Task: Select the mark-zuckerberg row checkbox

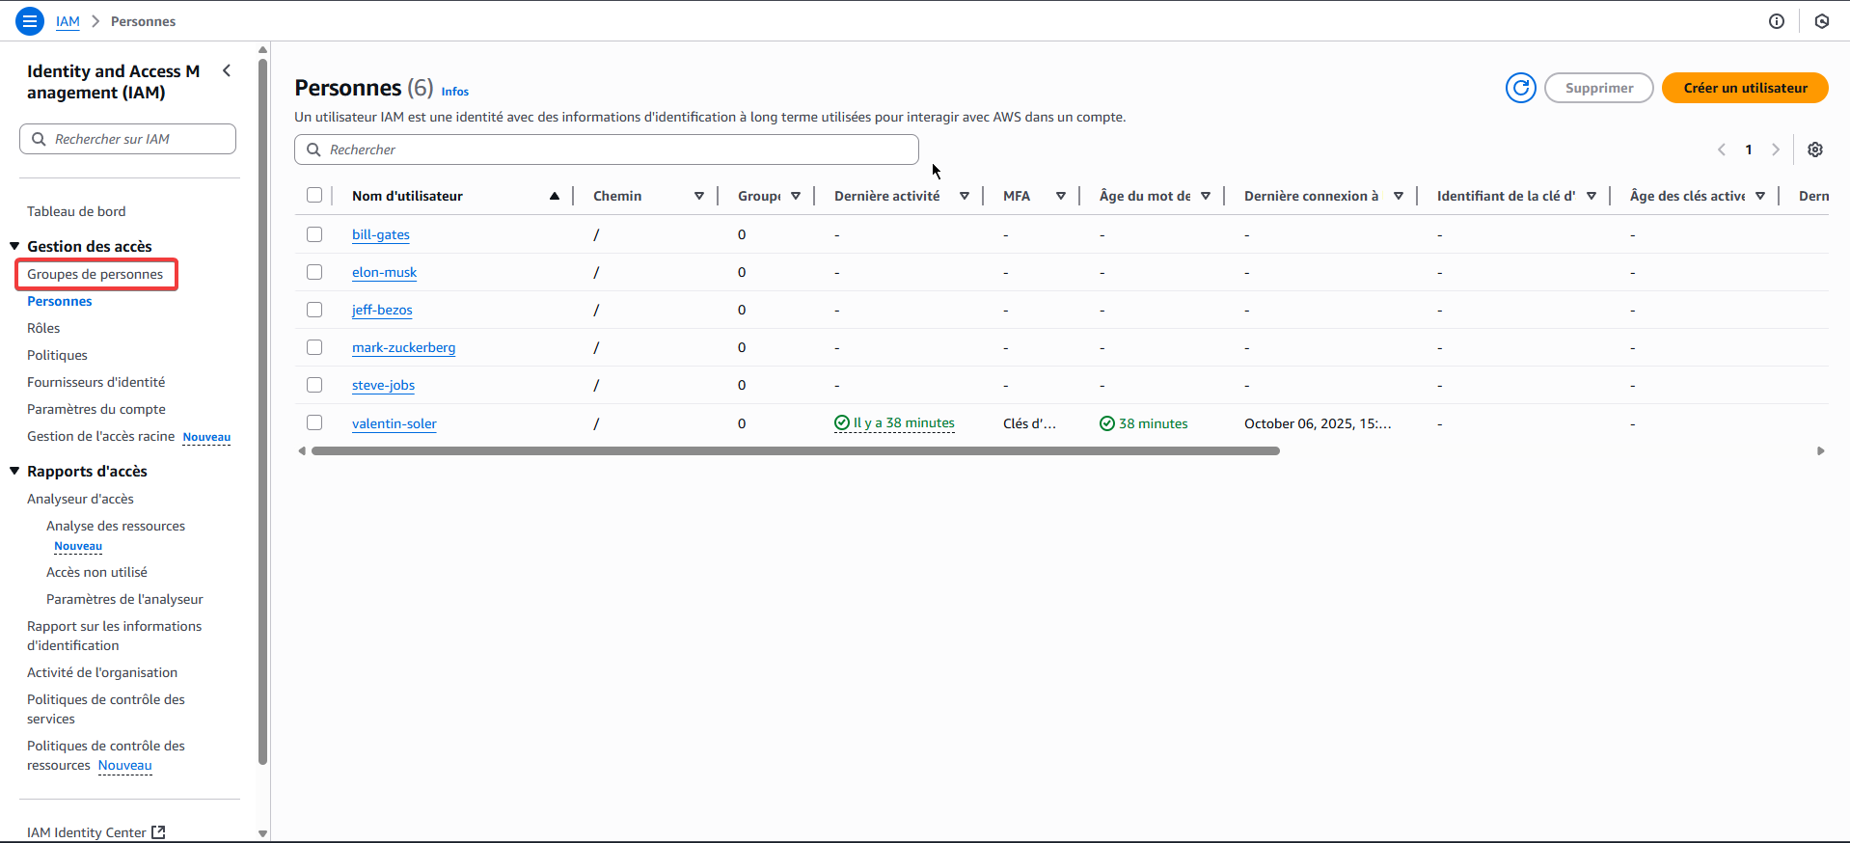Action: tap(314, 347)
